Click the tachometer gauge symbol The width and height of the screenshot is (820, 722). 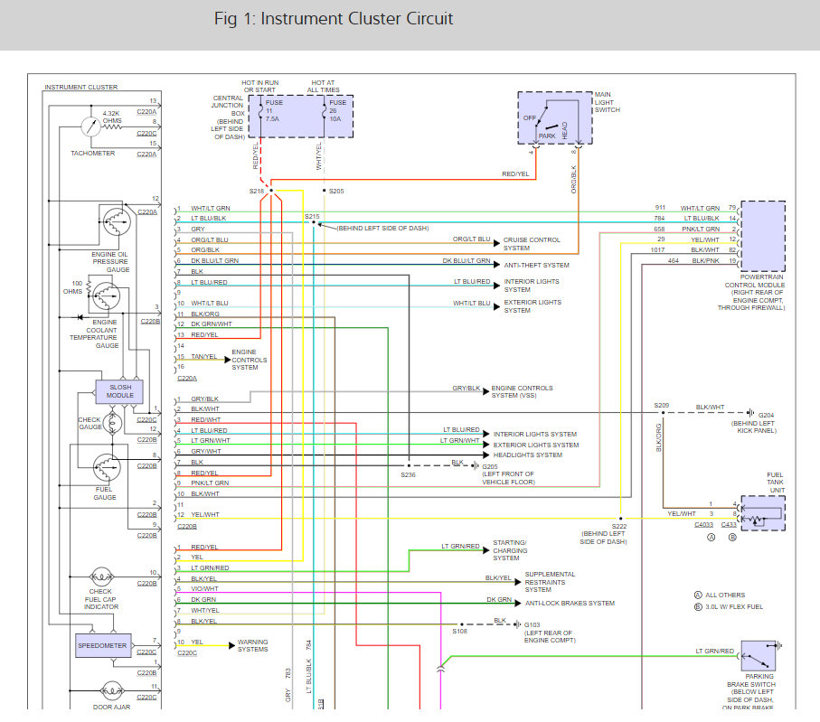(x=91, y=127)
